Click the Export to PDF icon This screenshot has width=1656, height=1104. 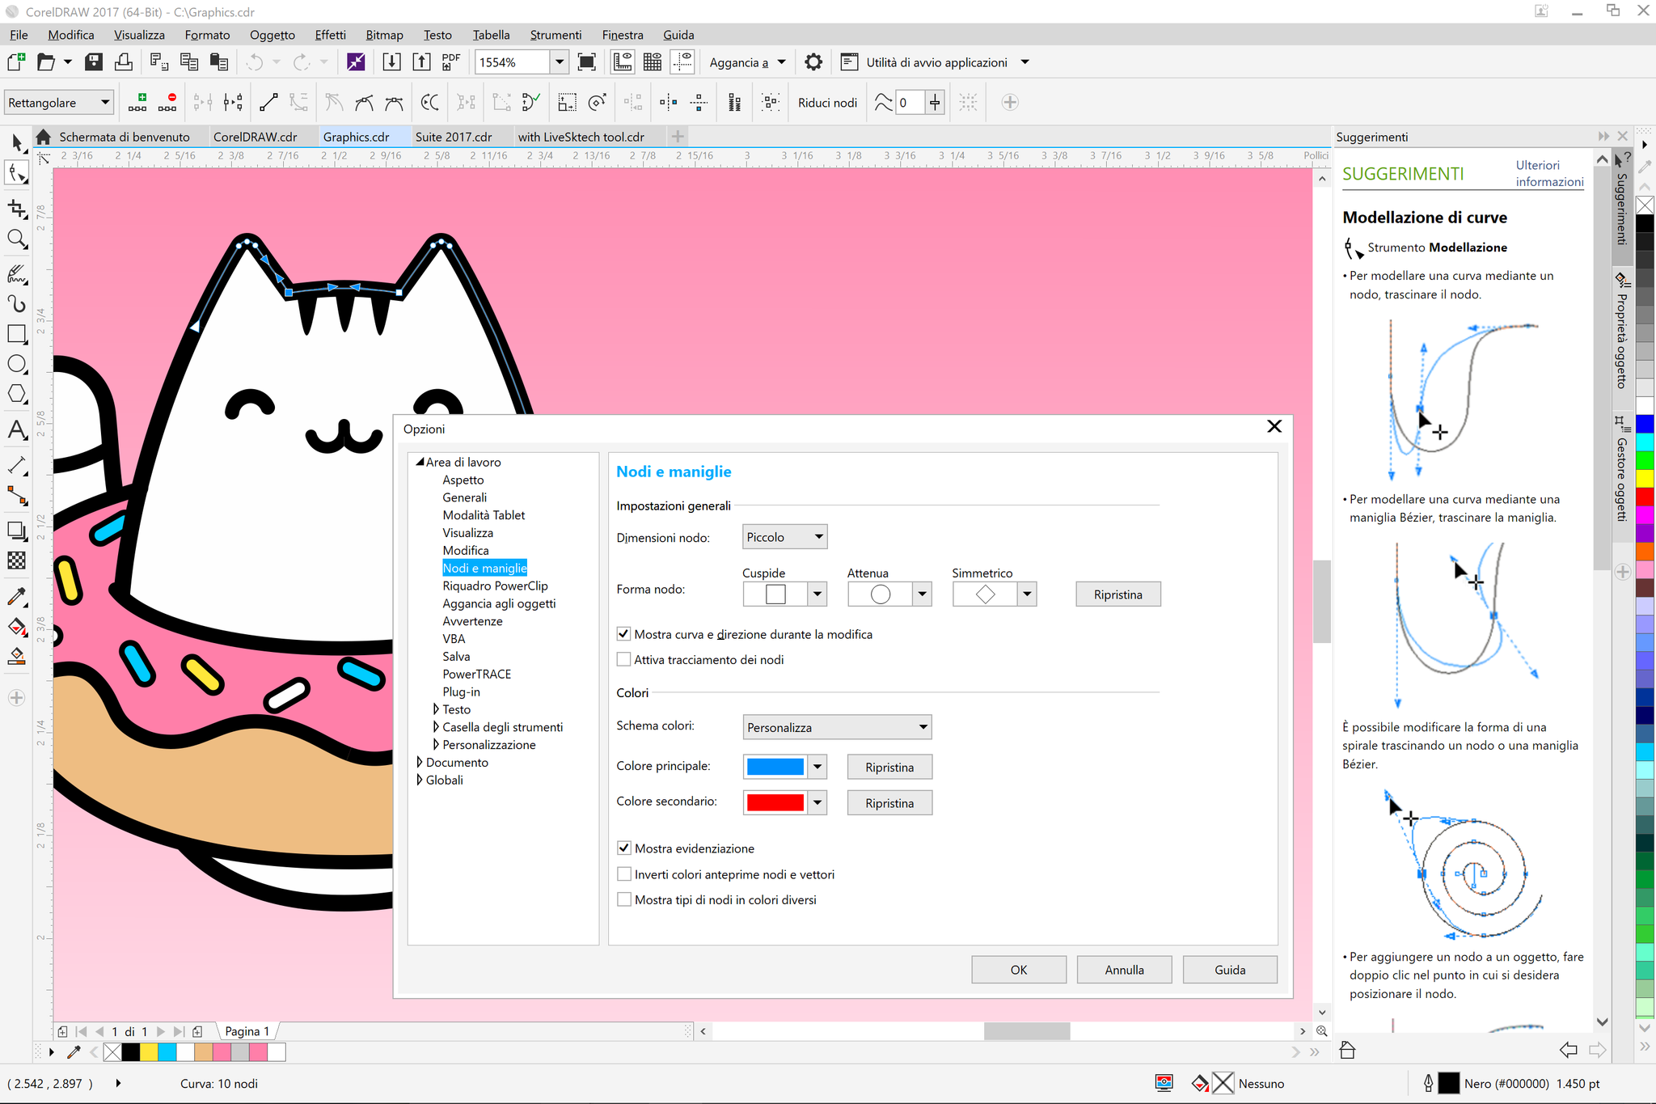[450, 62]
